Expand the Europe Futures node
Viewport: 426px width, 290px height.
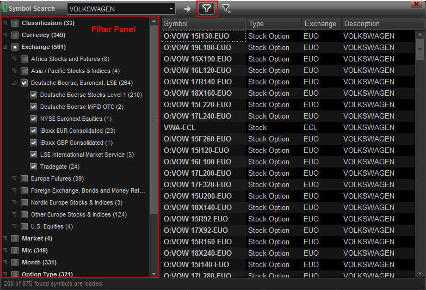point(14,178)
